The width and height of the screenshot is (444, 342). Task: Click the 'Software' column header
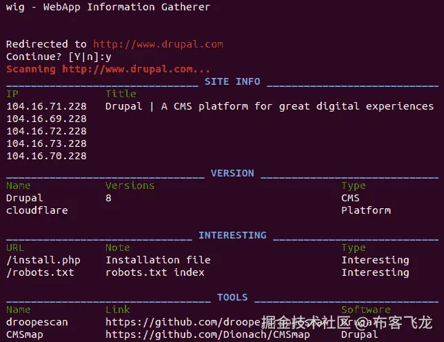[366, 310]
